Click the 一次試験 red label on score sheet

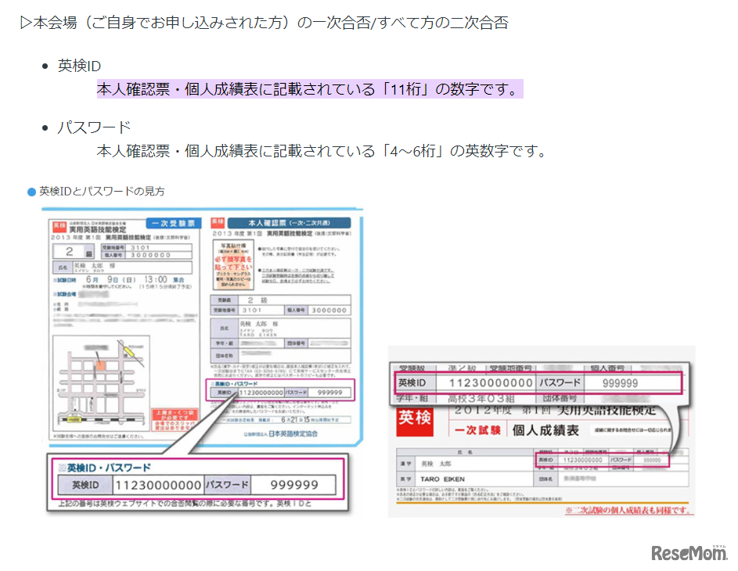pos(477,430)
